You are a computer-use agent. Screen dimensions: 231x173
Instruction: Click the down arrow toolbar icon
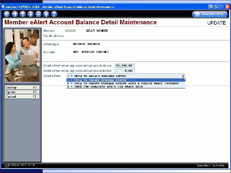30,14
